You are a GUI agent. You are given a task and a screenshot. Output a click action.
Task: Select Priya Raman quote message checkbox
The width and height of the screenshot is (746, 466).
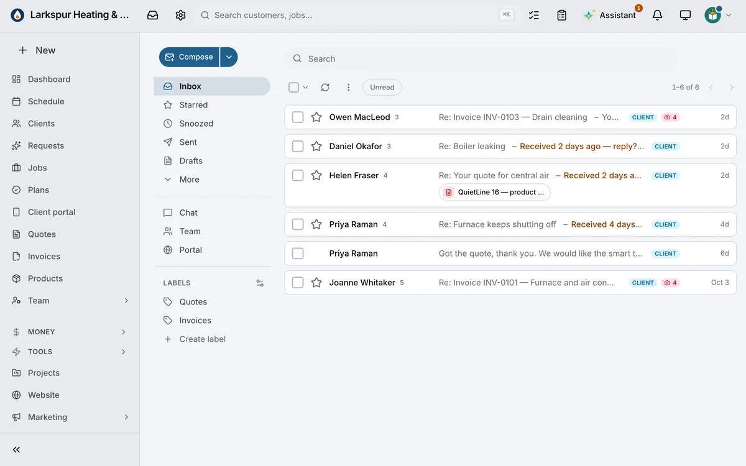click(298, 254)
